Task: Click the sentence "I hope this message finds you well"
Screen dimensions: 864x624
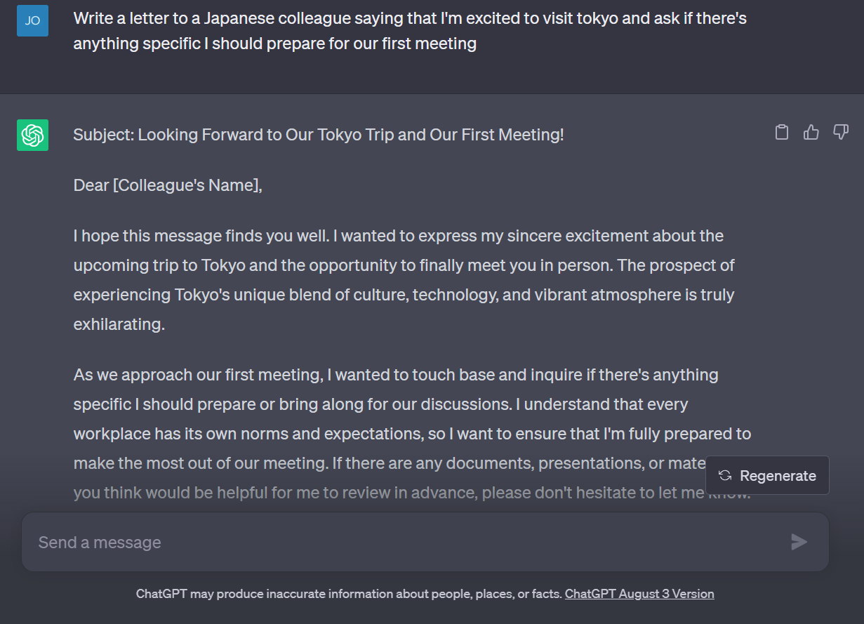Action: [x=199, y=236]
